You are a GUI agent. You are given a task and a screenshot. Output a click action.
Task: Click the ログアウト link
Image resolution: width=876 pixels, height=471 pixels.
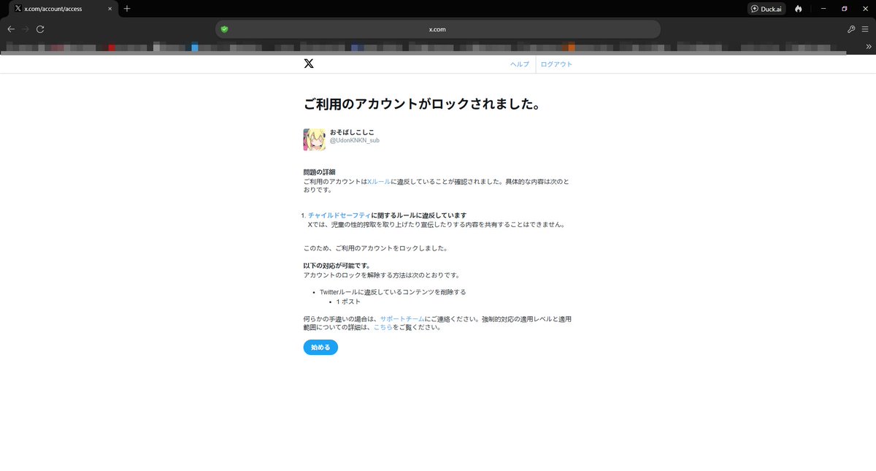click(556, 64)
